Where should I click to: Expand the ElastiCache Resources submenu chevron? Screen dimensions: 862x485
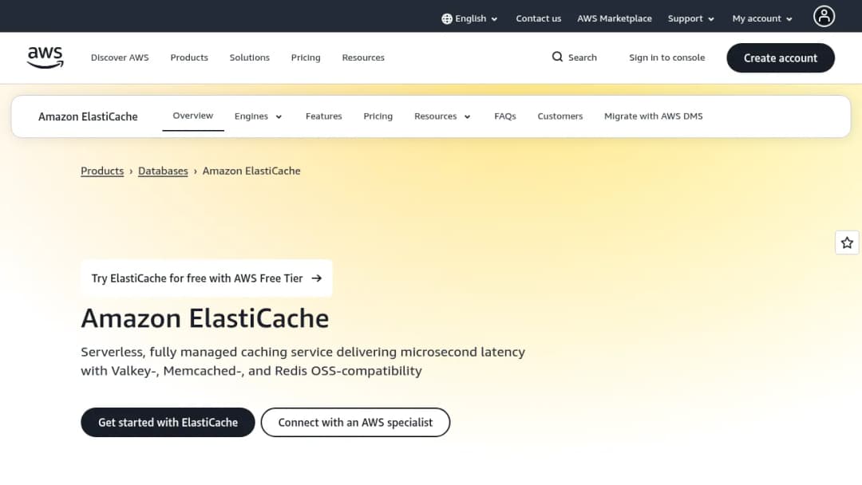point(467,117)
